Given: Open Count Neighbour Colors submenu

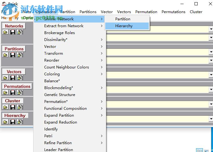Looking at the screenshot, I should (70, 67).
